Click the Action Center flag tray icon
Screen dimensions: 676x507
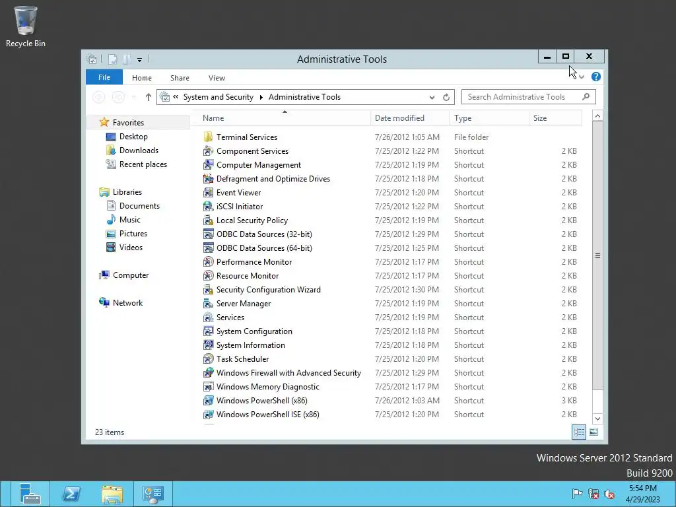pos(577,494)
